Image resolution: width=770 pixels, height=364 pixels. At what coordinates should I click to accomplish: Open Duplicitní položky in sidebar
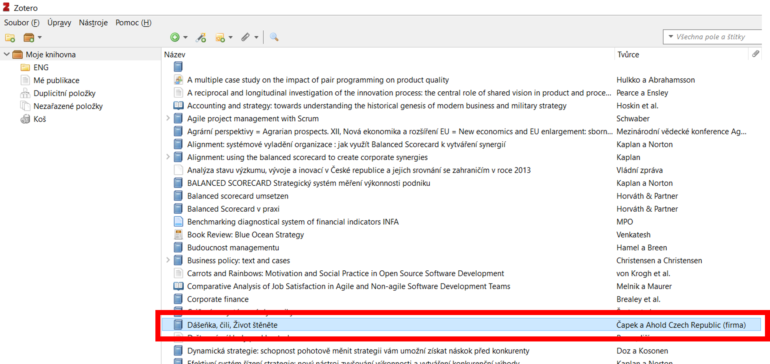pos(64,93)
